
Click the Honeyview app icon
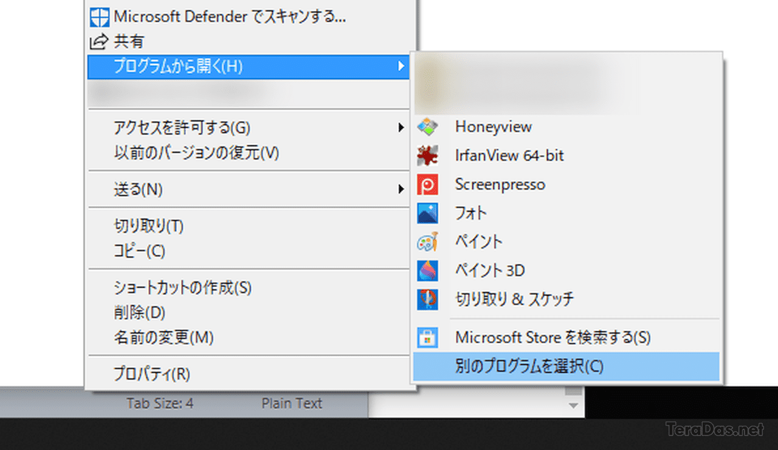pyautogui.click(x=427, y=127)
